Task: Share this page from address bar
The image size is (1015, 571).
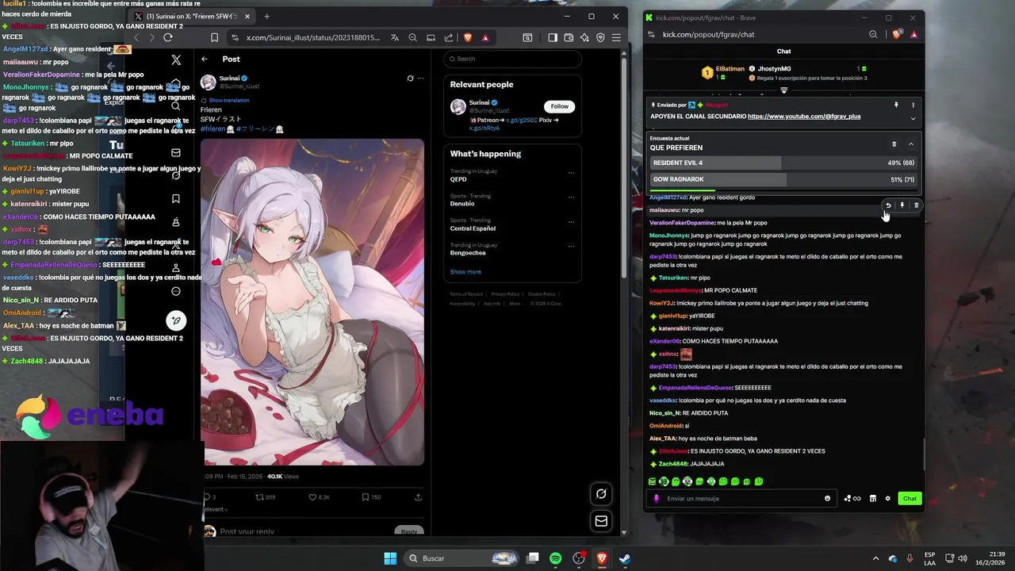Action: tap(449, 37)
